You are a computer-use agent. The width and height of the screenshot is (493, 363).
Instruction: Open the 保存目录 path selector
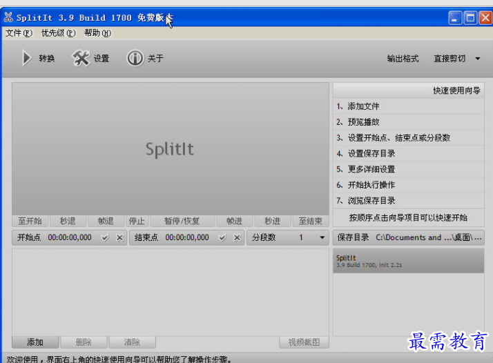pos(409,237)
